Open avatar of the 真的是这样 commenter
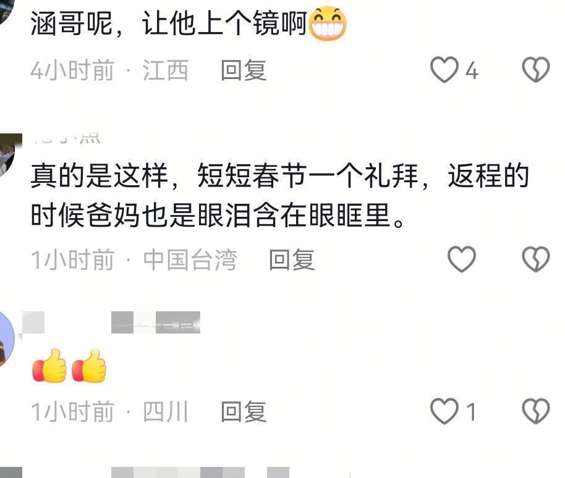Screen dimensions: 565x478 (x=10, y=155)
